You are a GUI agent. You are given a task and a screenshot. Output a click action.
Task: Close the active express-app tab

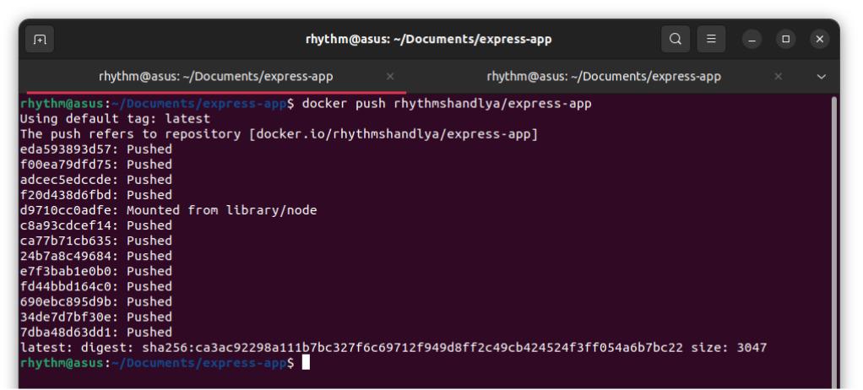pos(390,76)
